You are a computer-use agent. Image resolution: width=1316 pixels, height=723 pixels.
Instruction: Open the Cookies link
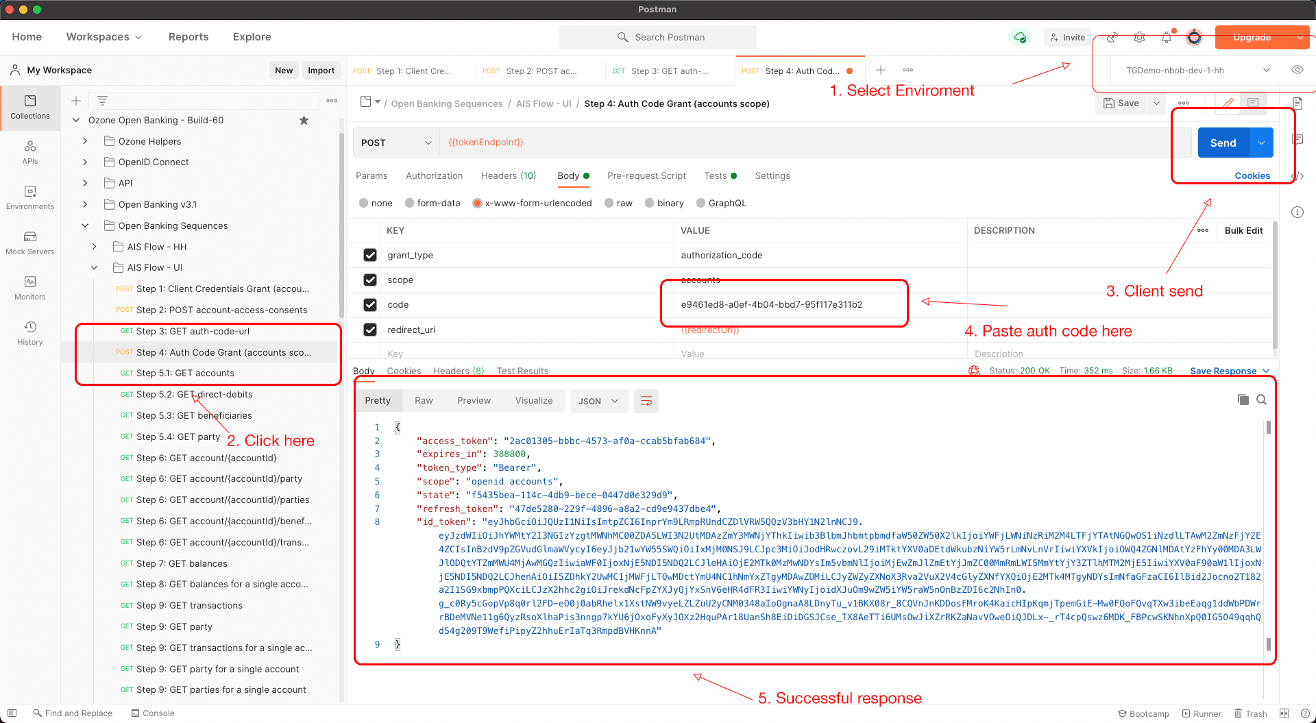(x=1252, y=175)
